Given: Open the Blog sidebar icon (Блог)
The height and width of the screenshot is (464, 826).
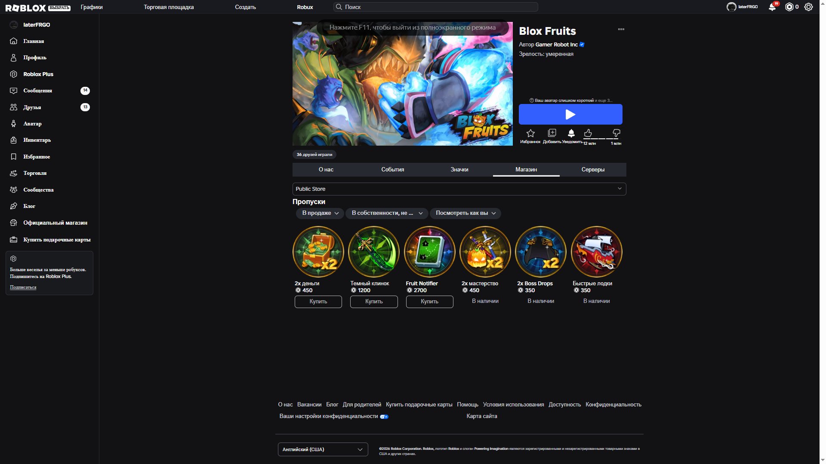Looking at the screenshot, I should pos(14,206).
